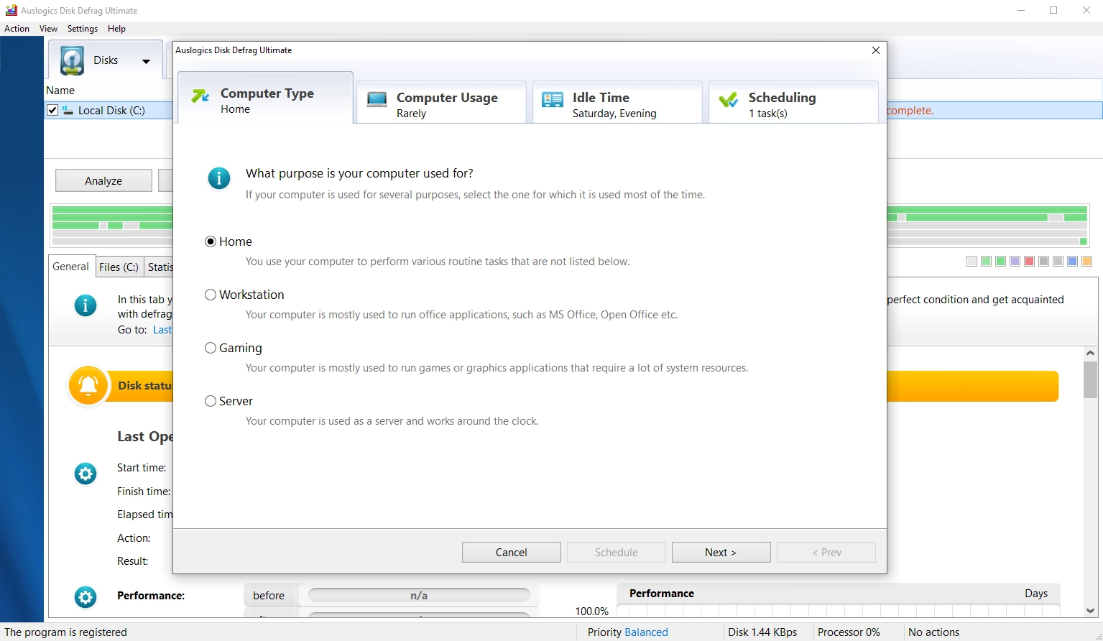
Task: Click the Local Disk (C:) drive icon
Action: pos(68,110)
